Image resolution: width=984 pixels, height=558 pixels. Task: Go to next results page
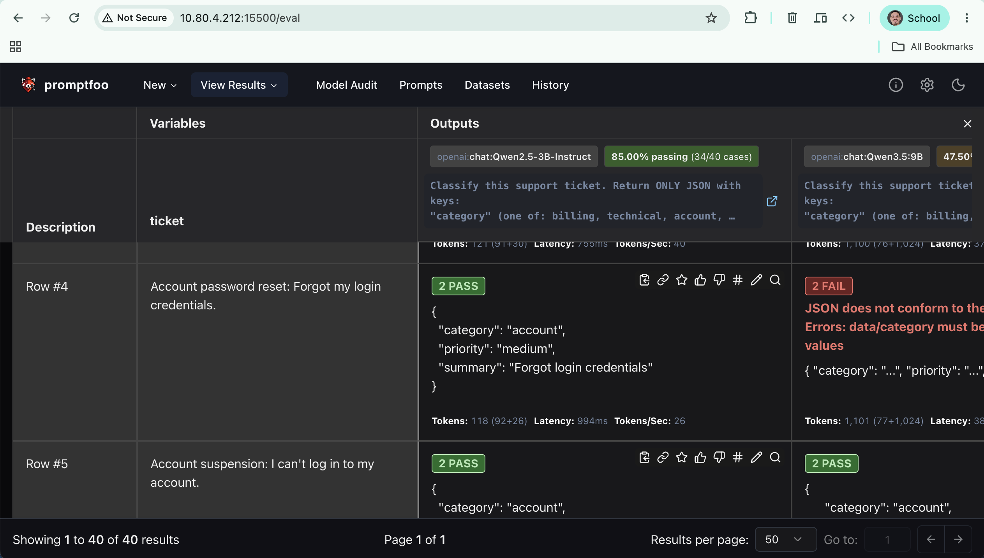click(958, 539)
